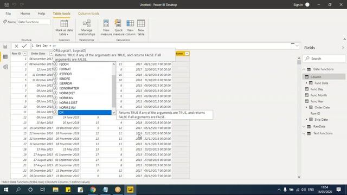
Task: Switch to Model view in sidebar
Action: coord(5,67)
